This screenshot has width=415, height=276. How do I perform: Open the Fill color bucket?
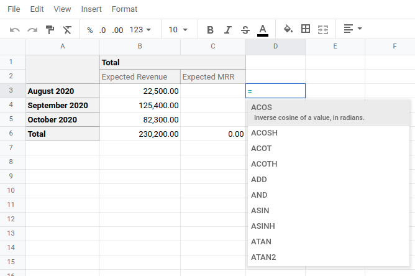[288, 29]
